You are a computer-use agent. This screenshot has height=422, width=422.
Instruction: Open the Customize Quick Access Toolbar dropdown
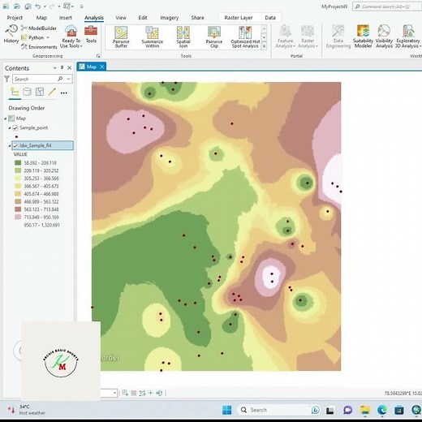click(x=81, y=6)
